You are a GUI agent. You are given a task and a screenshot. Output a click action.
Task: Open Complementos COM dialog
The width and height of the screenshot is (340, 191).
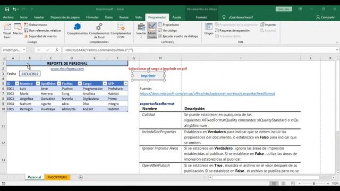coord(121,31)
